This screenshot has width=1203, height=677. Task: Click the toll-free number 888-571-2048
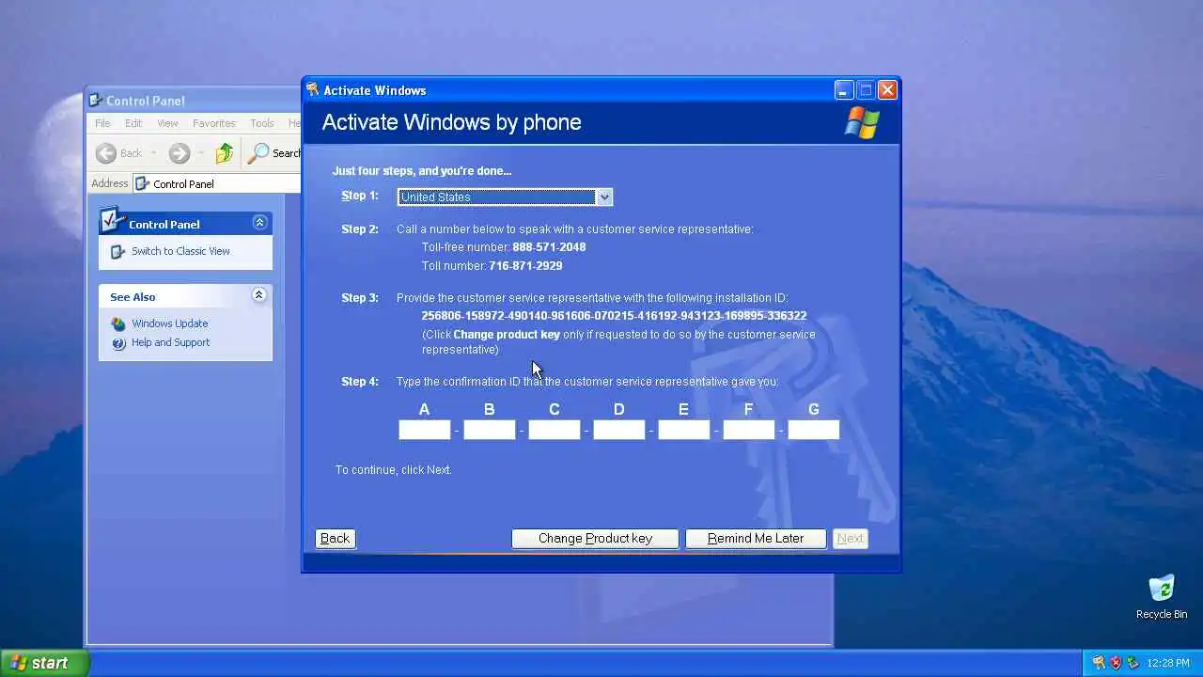click(549, 247)
